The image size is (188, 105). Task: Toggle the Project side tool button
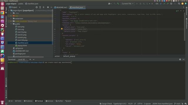coord(6,10)
